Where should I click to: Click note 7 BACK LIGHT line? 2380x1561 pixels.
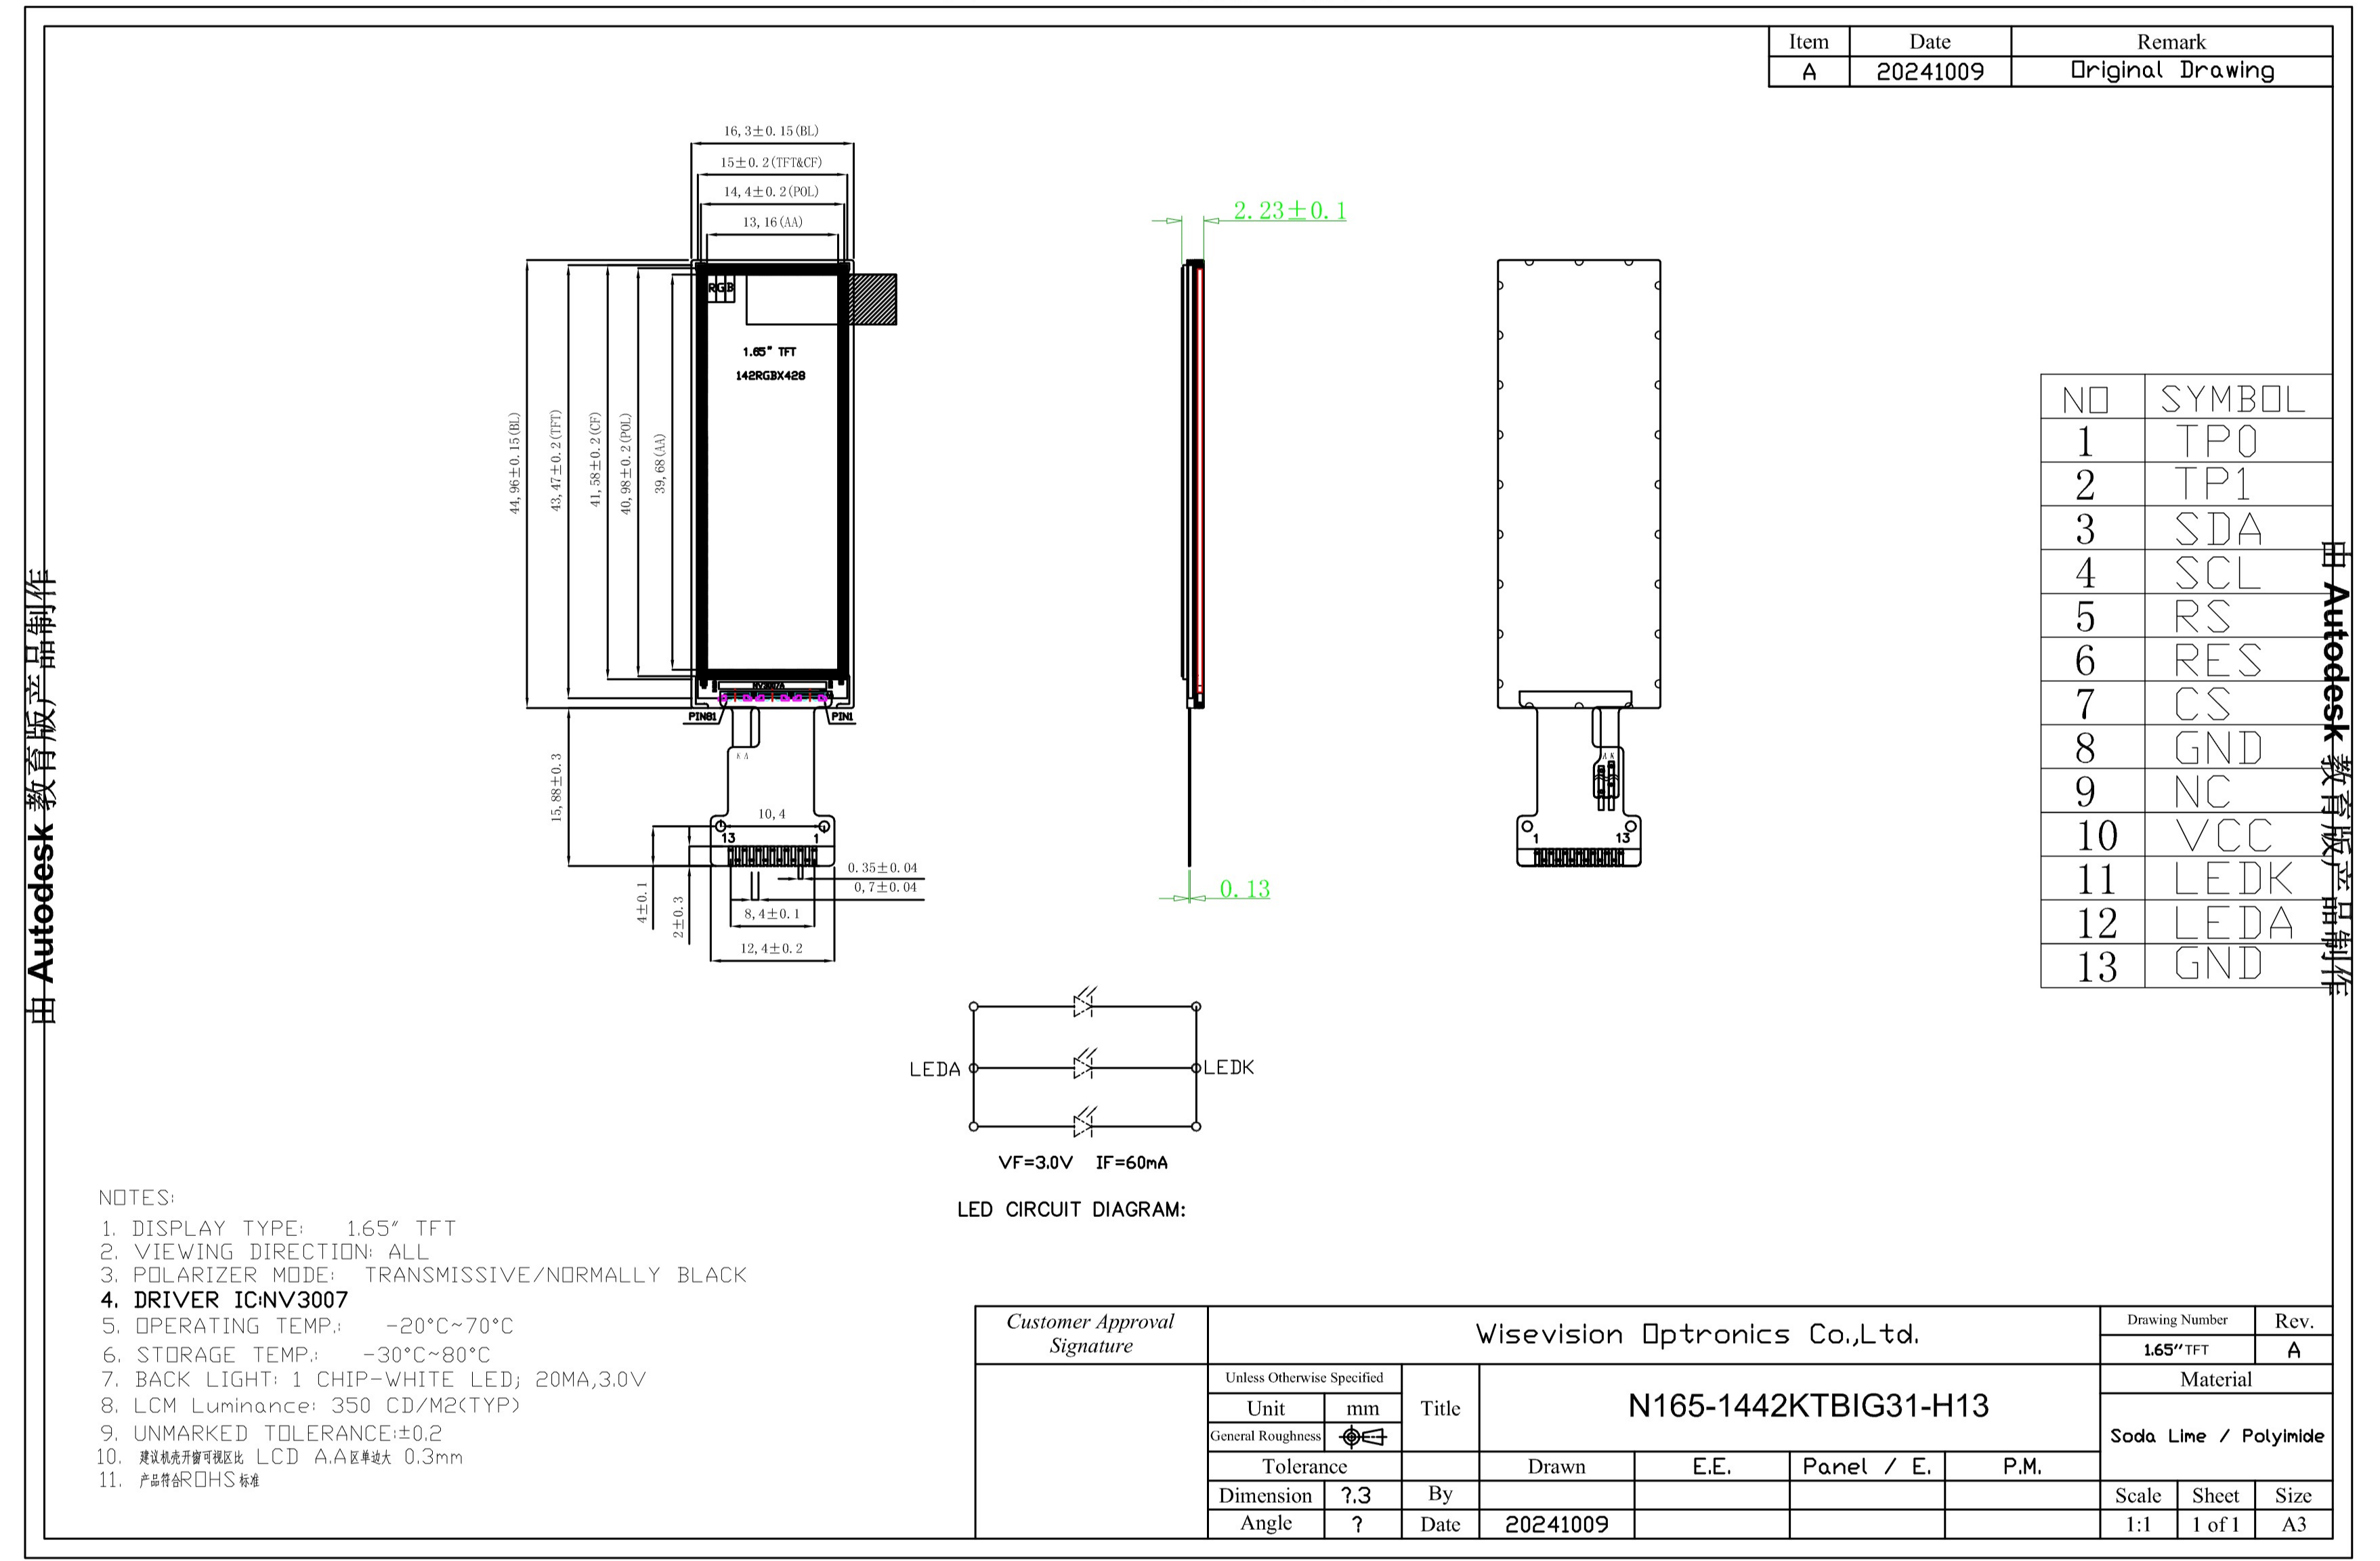[x=373, y=1380]
